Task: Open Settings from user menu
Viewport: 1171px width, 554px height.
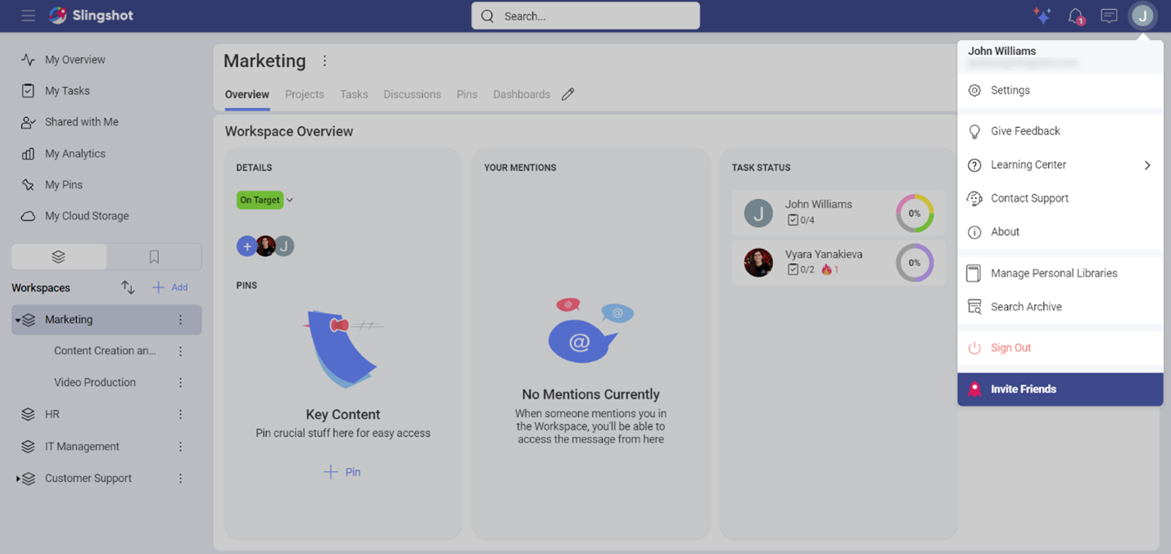Action: 1060,90
